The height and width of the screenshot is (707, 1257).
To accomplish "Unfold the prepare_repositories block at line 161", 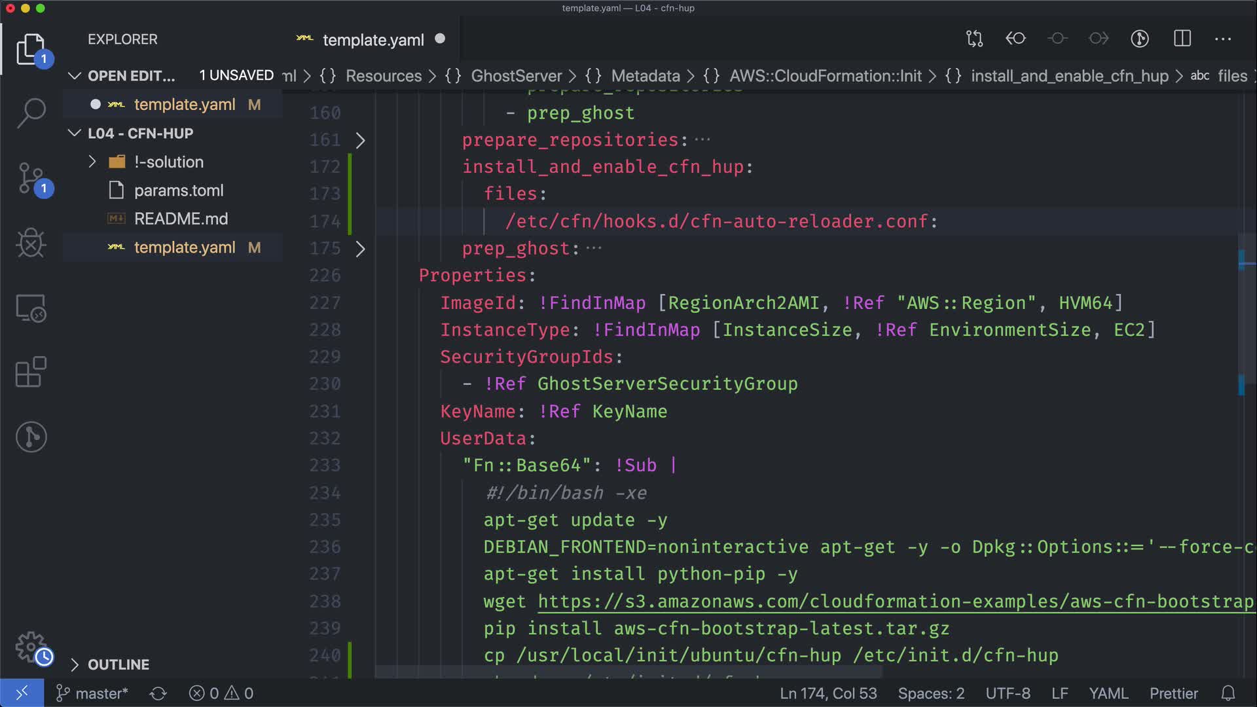I will [x=360, y=140].
